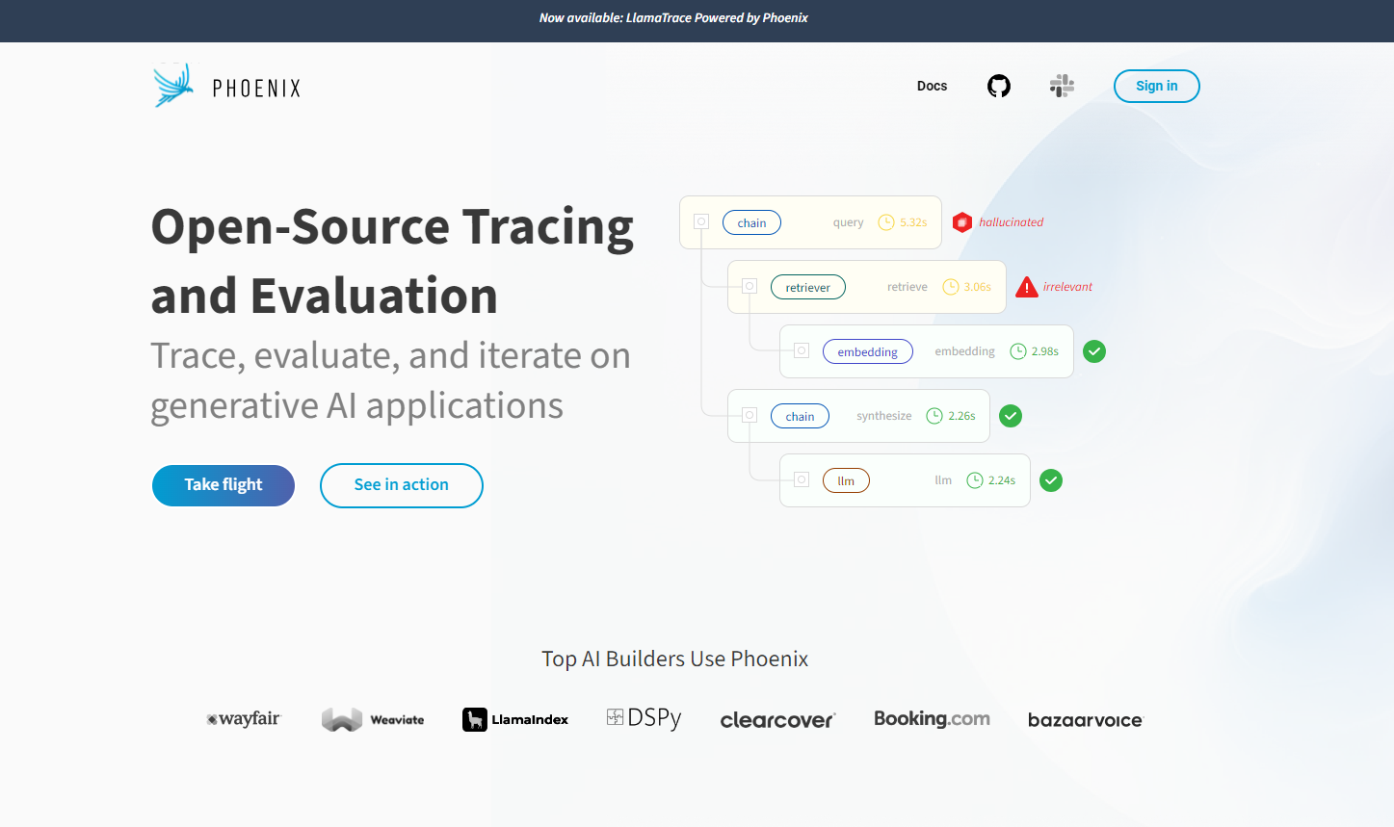
Task: Open the Docs menu item
Action: pyautogui.click(x=932, y=87)
